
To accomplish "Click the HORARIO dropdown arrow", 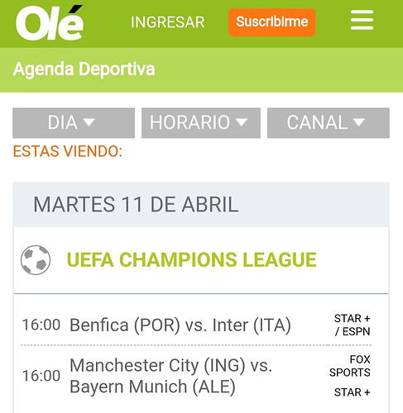I will coord(242,122).
